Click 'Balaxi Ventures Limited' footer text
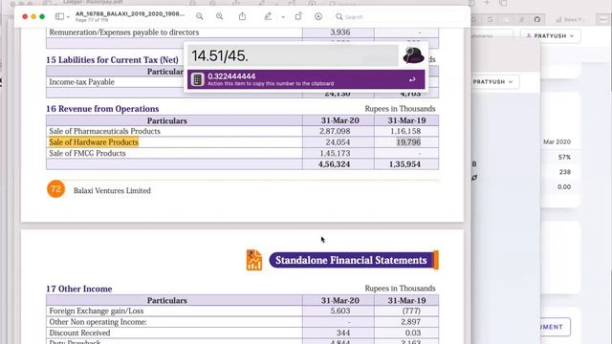The width and height of the screenshot is (612, 344). (112, 191)
